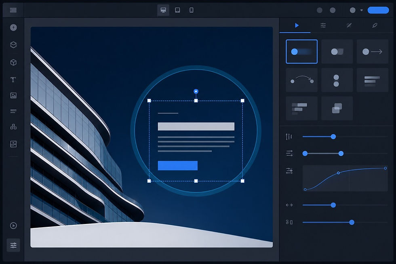Switch to mobile phone viewport preview
Viewport: 396px width, 264px height.
point(192,10)
